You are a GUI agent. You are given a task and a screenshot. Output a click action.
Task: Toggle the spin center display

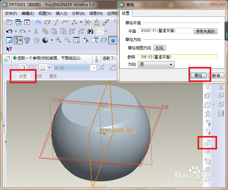[x=18, y=40]
